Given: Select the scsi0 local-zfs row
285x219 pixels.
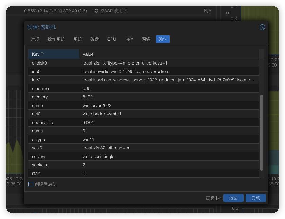Looking at the screenshot, I should [x=143, y=148].
